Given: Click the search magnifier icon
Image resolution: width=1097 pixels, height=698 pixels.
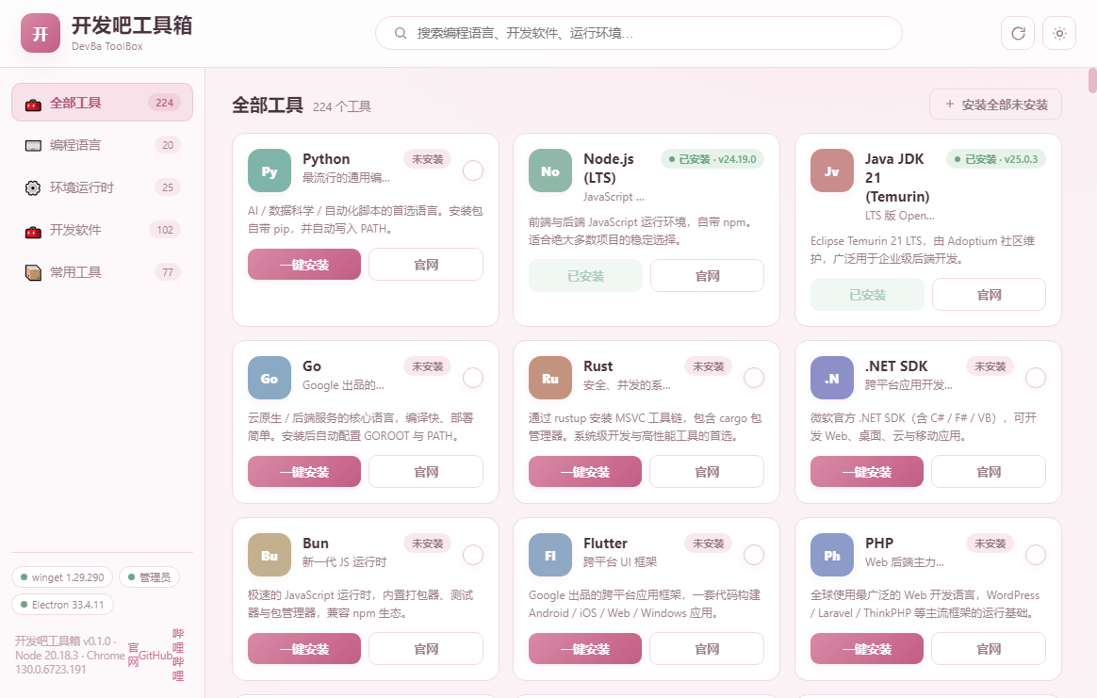Looking at the screenshot, I should [401, 33].
